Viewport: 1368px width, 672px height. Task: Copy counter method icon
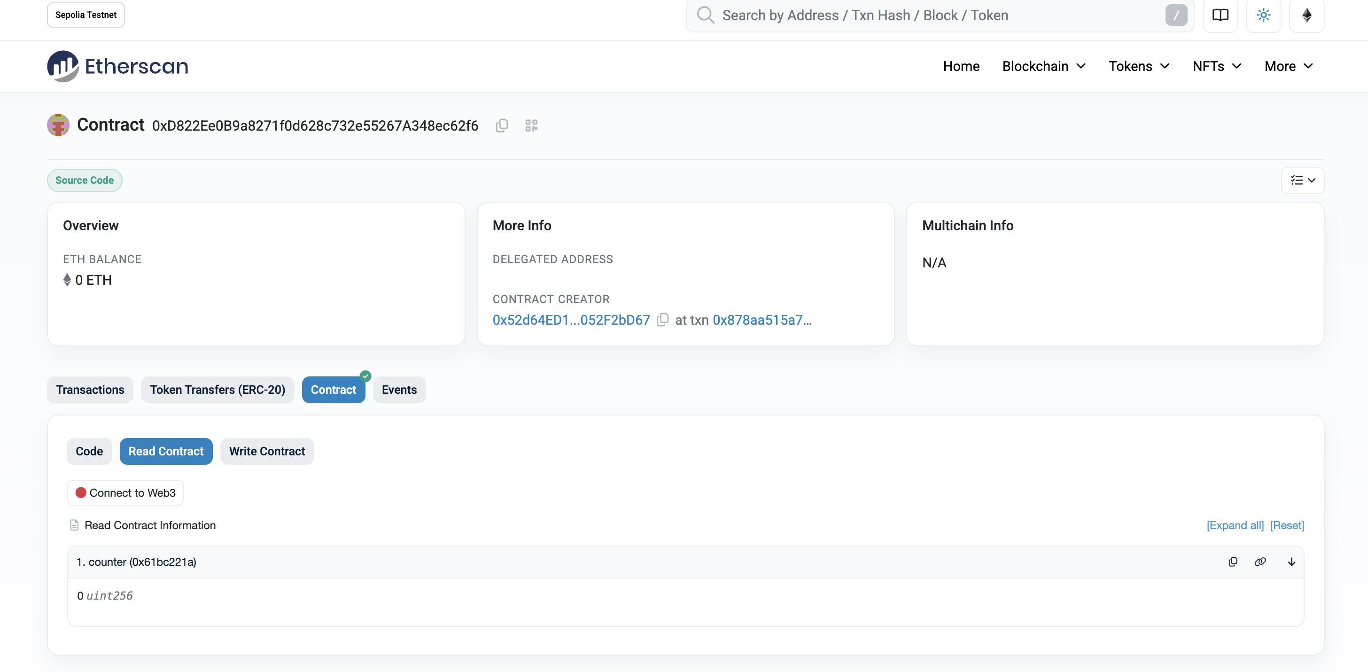tap(1233, 562)
